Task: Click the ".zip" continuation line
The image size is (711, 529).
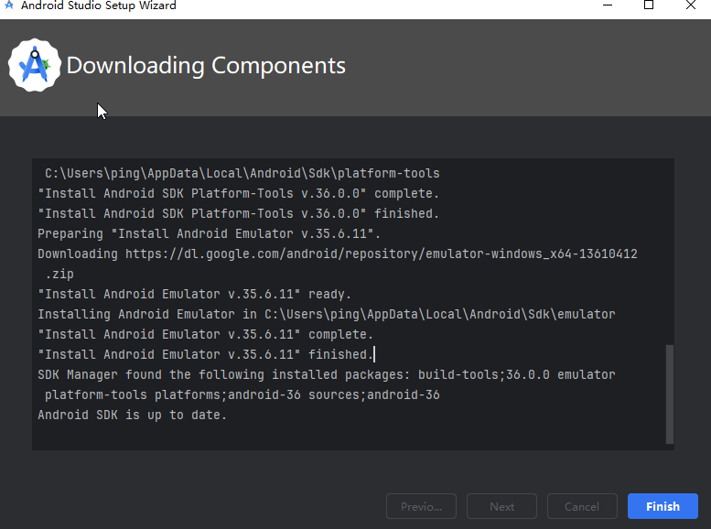Action: [59, 274]
